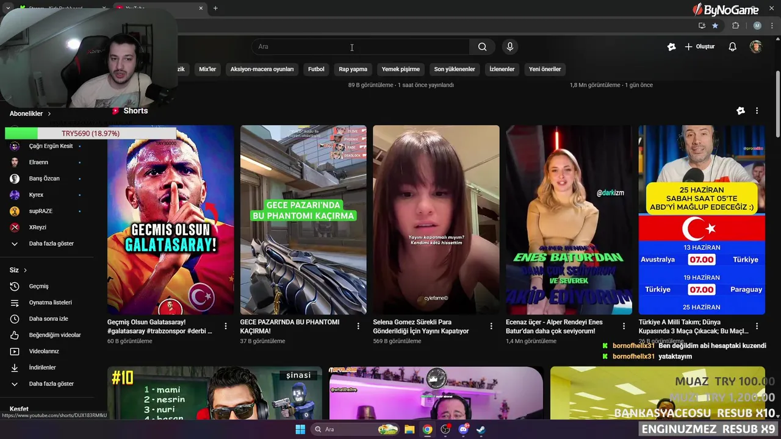Open the YouTube account avatar menu
The height and width of the screenshot is (439, 781).
point(755,46)
